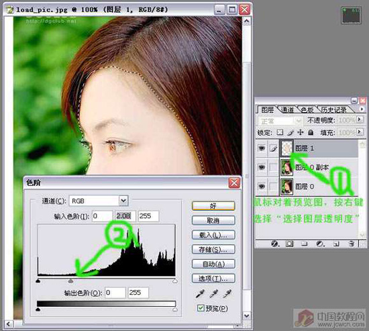The height and width of the screenshot is (331, 369).
Task: Select the gray point eyedropper in Levels
Action: (214, 293)
